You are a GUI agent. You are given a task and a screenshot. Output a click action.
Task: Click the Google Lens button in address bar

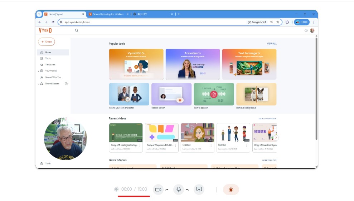(257, 22)
